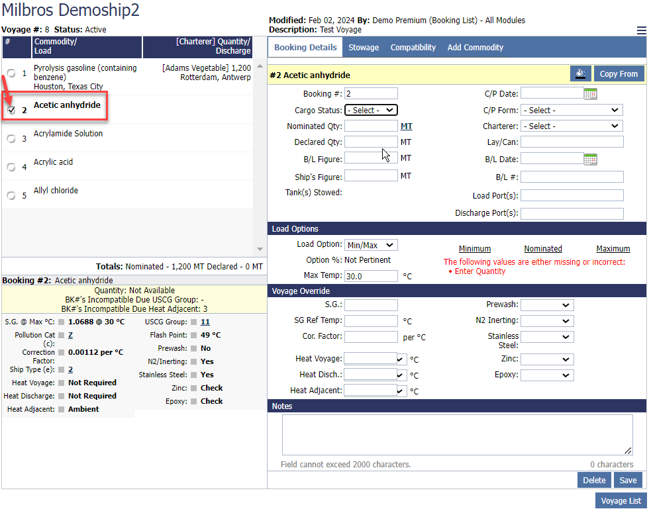
Task: Select the radio button for Pyrolysis gasoline
Action: 11,73
